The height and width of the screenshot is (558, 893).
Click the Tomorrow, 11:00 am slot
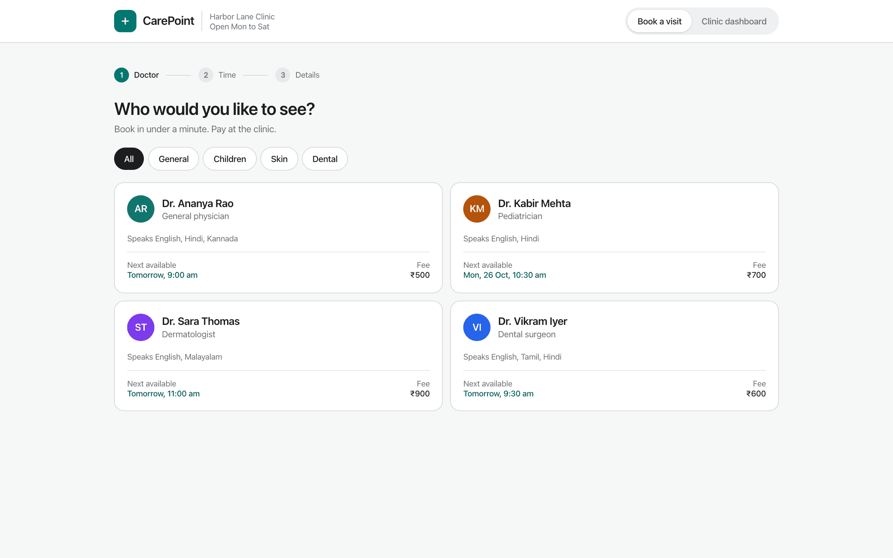pos(163,393)
